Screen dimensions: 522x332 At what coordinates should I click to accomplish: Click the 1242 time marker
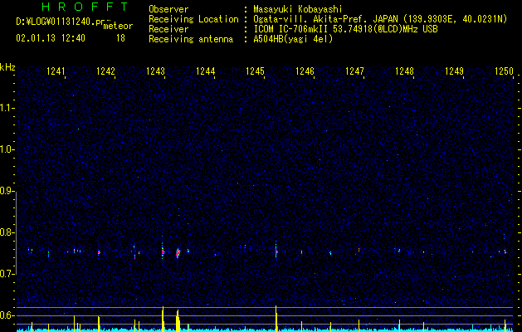[x=105, y=71]
